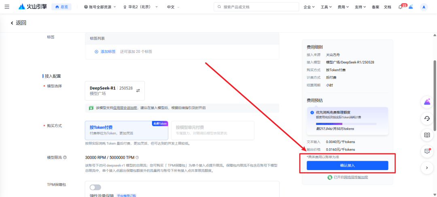
Task: Open the 总览 overview button
Action: [62, 7]
